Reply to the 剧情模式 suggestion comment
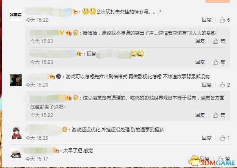Image resolution: width=237 pixels, height=168 pixels. point(207,85)
